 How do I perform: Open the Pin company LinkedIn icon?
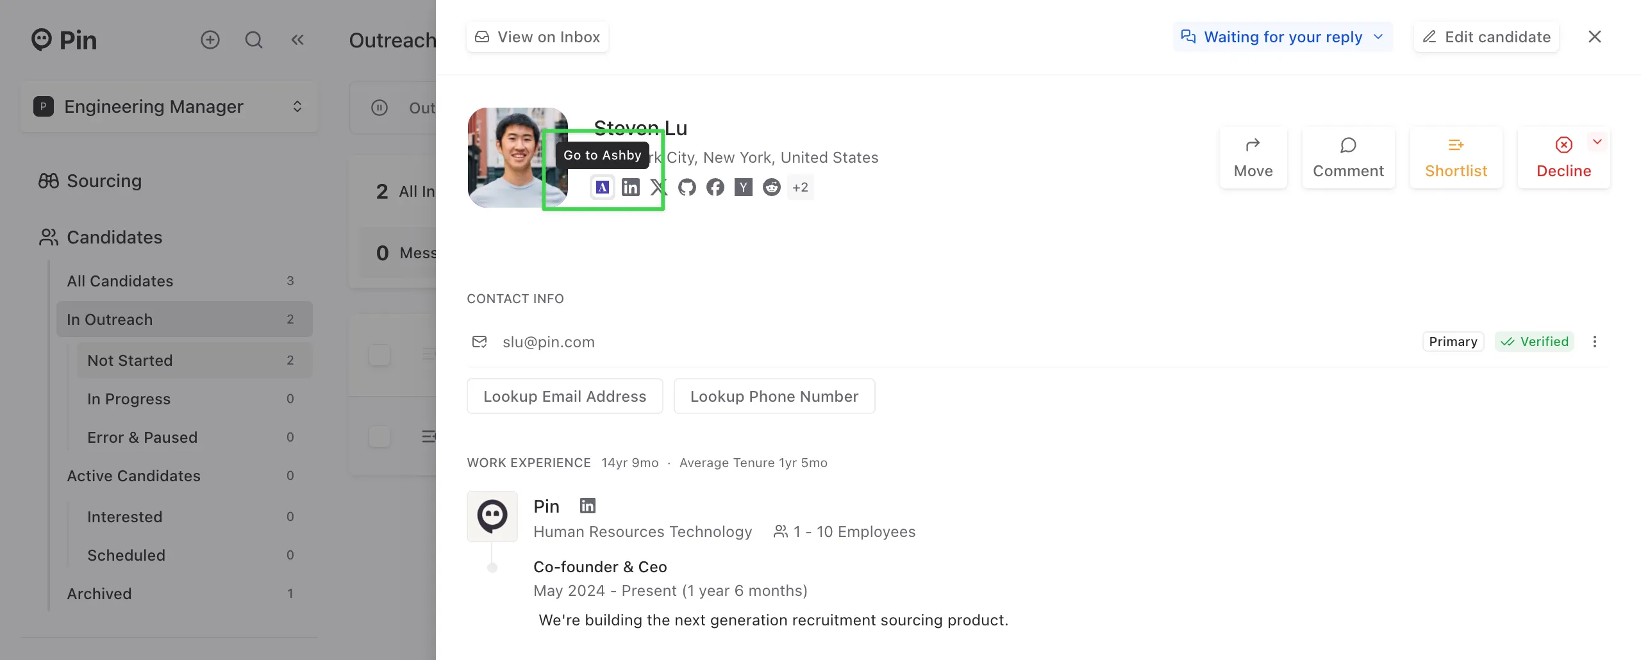click(588, 506)
